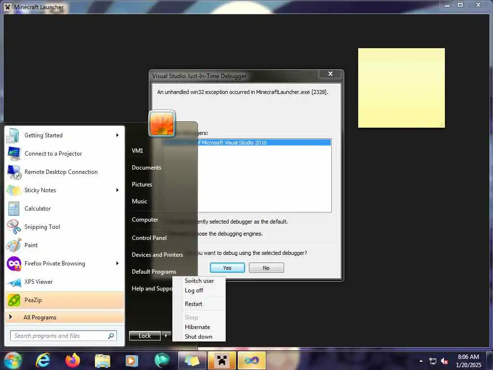This screenshot has height=370, width=493.
Task: Click the Show desktop strip
Action: click(x=490, y=360)
